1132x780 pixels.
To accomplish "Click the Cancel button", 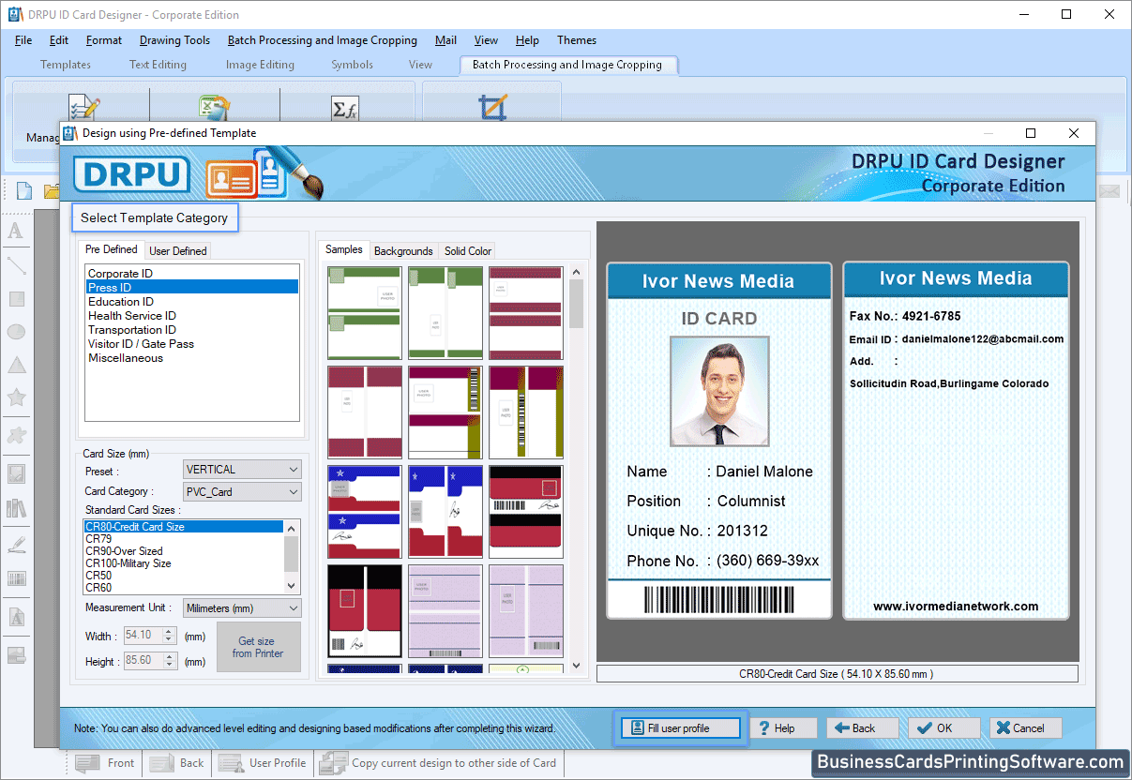I will (1025, 728).
